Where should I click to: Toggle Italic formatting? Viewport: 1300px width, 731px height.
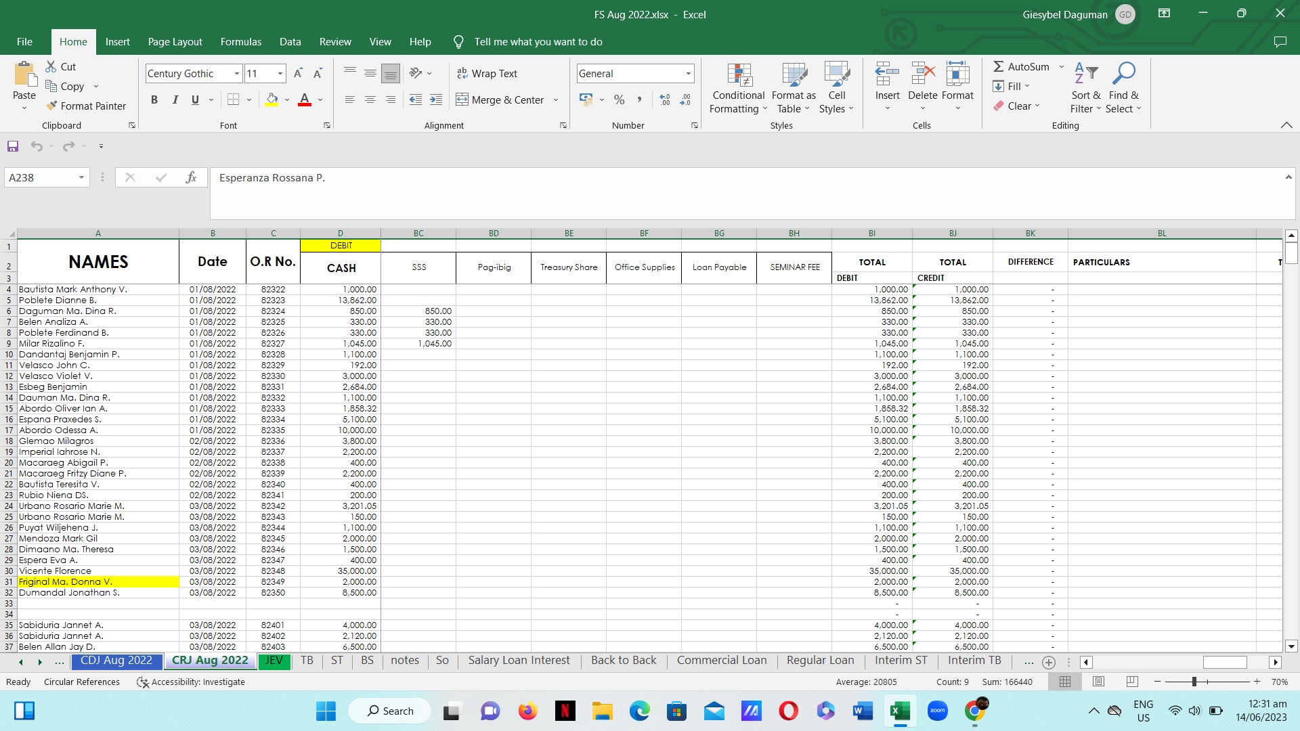175,99
